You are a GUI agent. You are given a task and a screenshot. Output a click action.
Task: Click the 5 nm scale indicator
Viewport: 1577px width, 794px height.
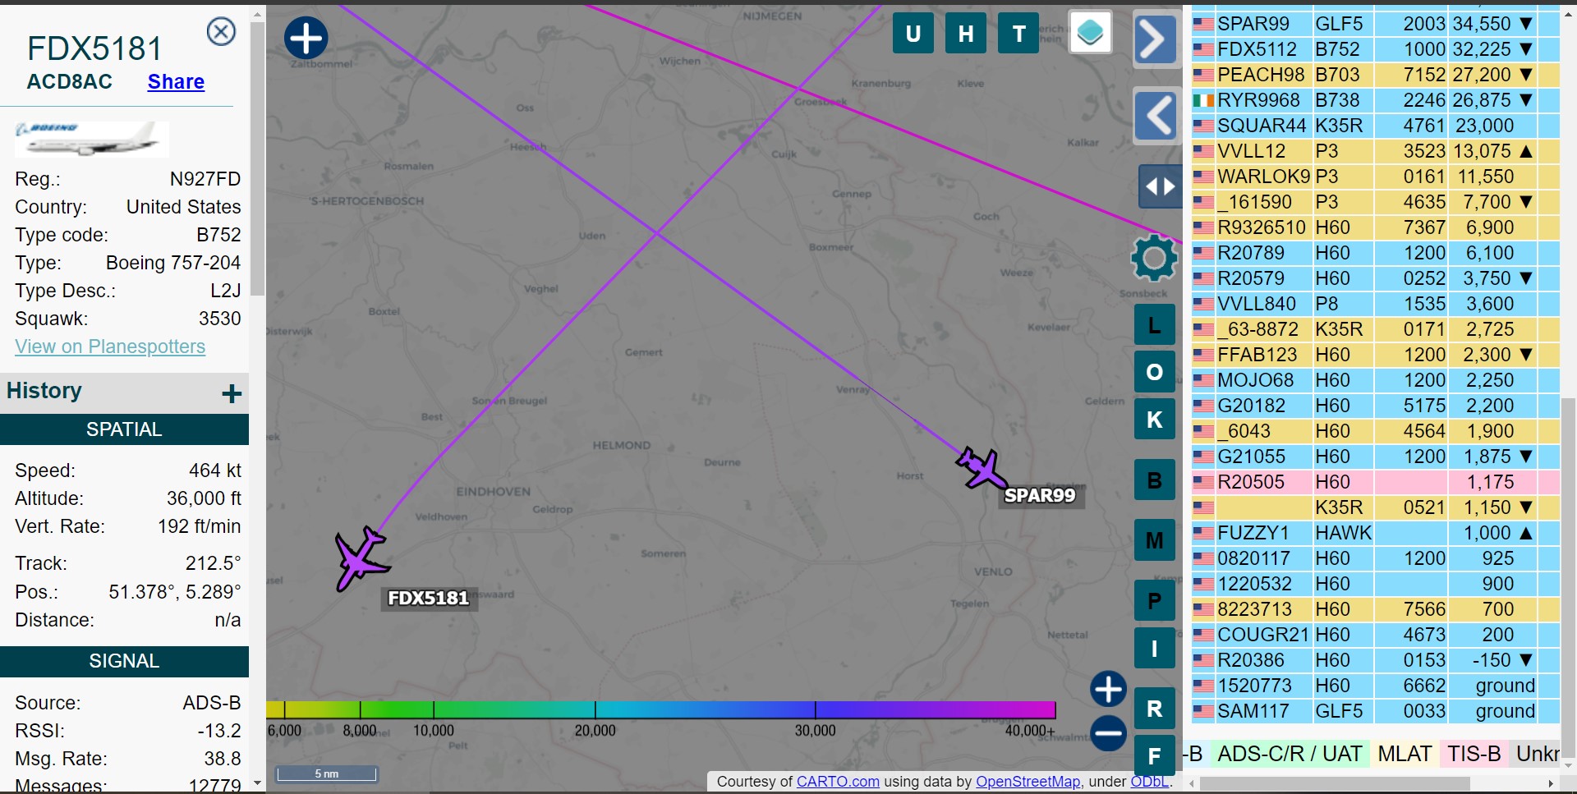click(326, 773)
